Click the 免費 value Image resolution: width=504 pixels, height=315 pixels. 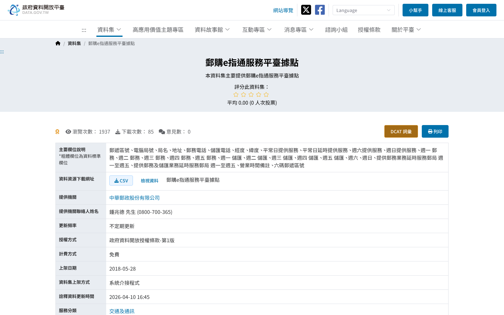tap(114, 255)
